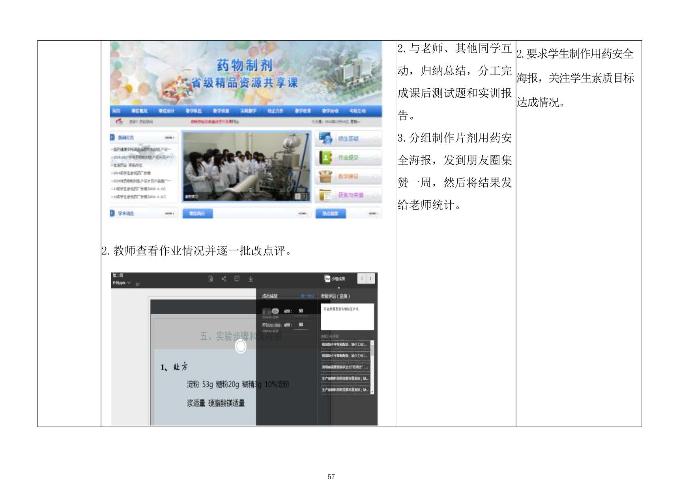
Task: Go to next submission with right arrow
Action: point(370,278)
